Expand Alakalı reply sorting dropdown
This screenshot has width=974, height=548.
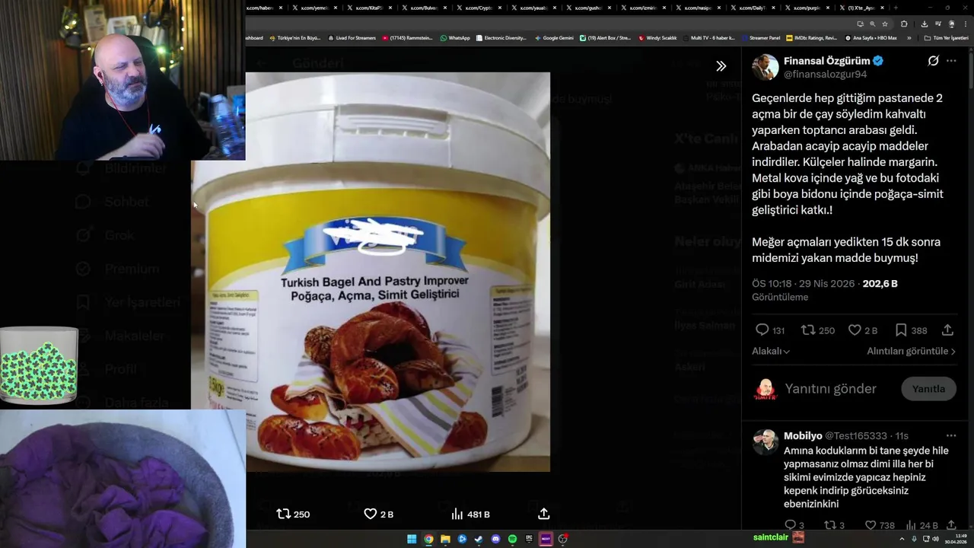point(771,351)
